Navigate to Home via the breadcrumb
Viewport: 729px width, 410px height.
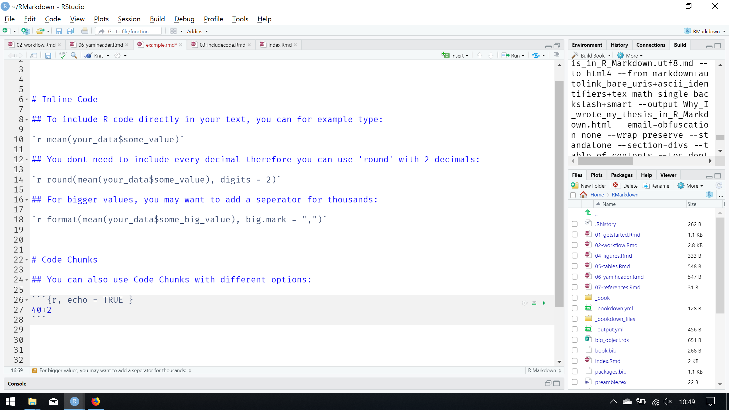coord(597,194)
